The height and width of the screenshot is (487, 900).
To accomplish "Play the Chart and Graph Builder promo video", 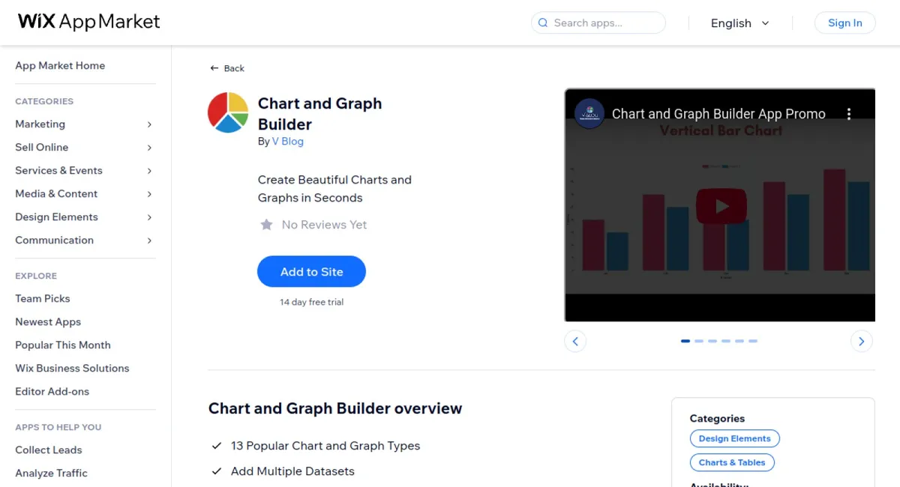I will pos(721,205).
